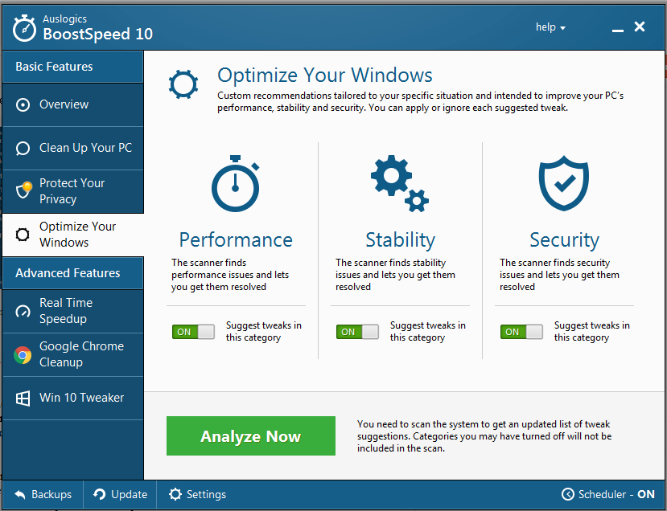Select the Overview sidebar icon
The height and width of the screenshot is (511, 667).
pos(24,104)
